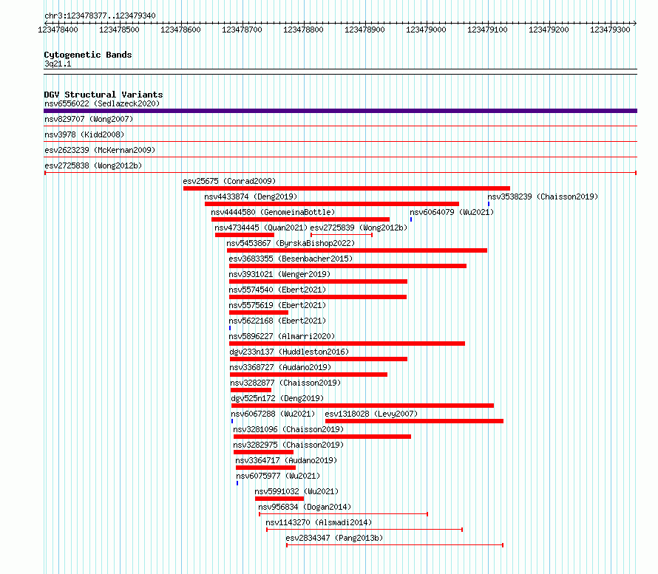Open nsv1143270 (Alsmadi2014) label
This screenshot has width=658, height=574.
click(x=319, y=522)
